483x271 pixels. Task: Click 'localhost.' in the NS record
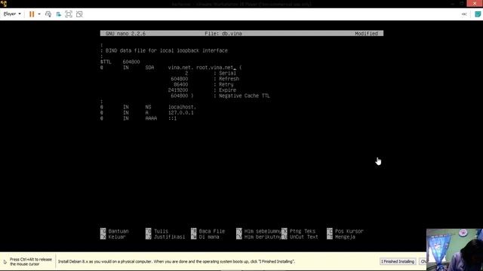[182, 107]
